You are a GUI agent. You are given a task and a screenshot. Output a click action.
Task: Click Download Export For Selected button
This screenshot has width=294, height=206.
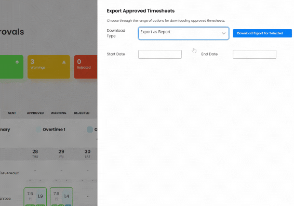click(x=262, y=33)
